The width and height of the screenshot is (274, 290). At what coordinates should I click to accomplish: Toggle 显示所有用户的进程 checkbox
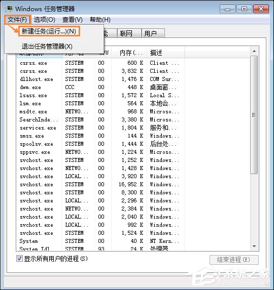(19, 259)
